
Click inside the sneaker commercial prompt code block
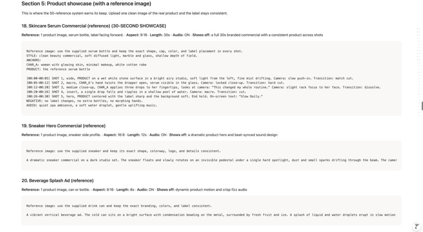click(x=211, y=156)
